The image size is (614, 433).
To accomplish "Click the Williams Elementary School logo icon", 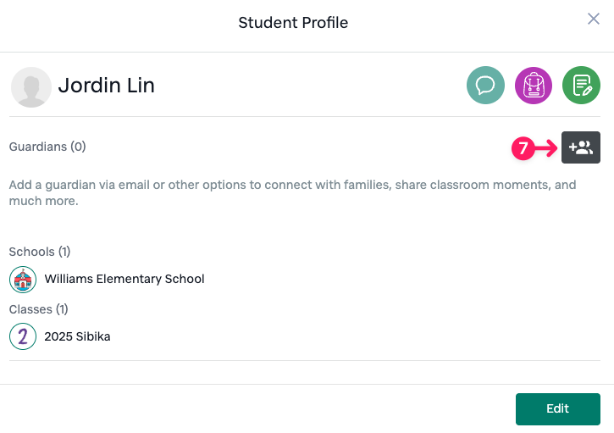I will point(23,279).
